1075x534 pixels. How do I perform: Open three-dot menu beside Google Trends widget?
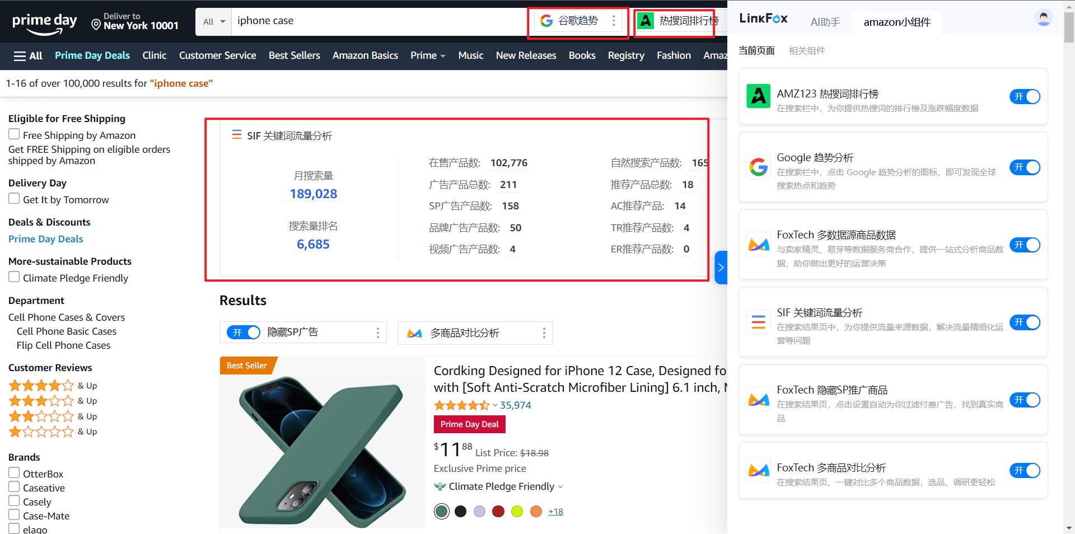[x=614, y=21]
